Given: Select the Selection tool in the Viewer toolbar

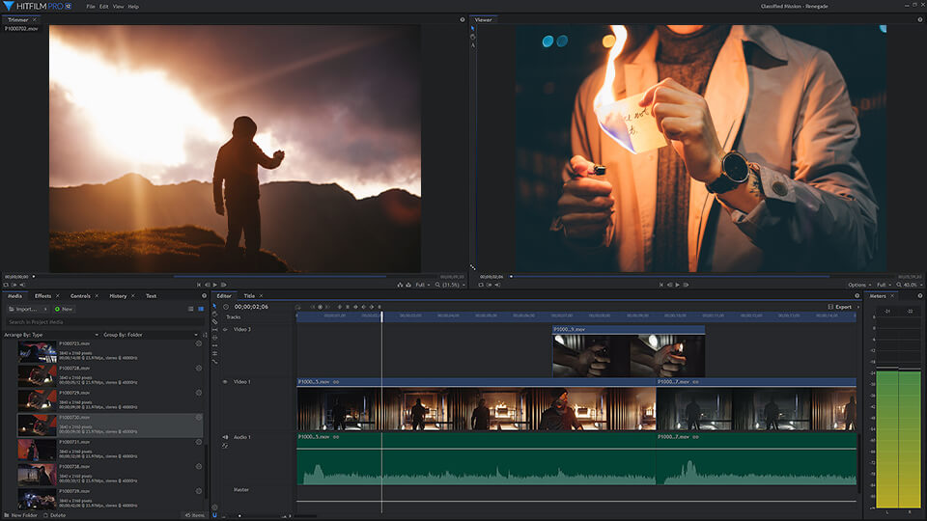Looking at the screenshot, I should click(x=472, y=28).
